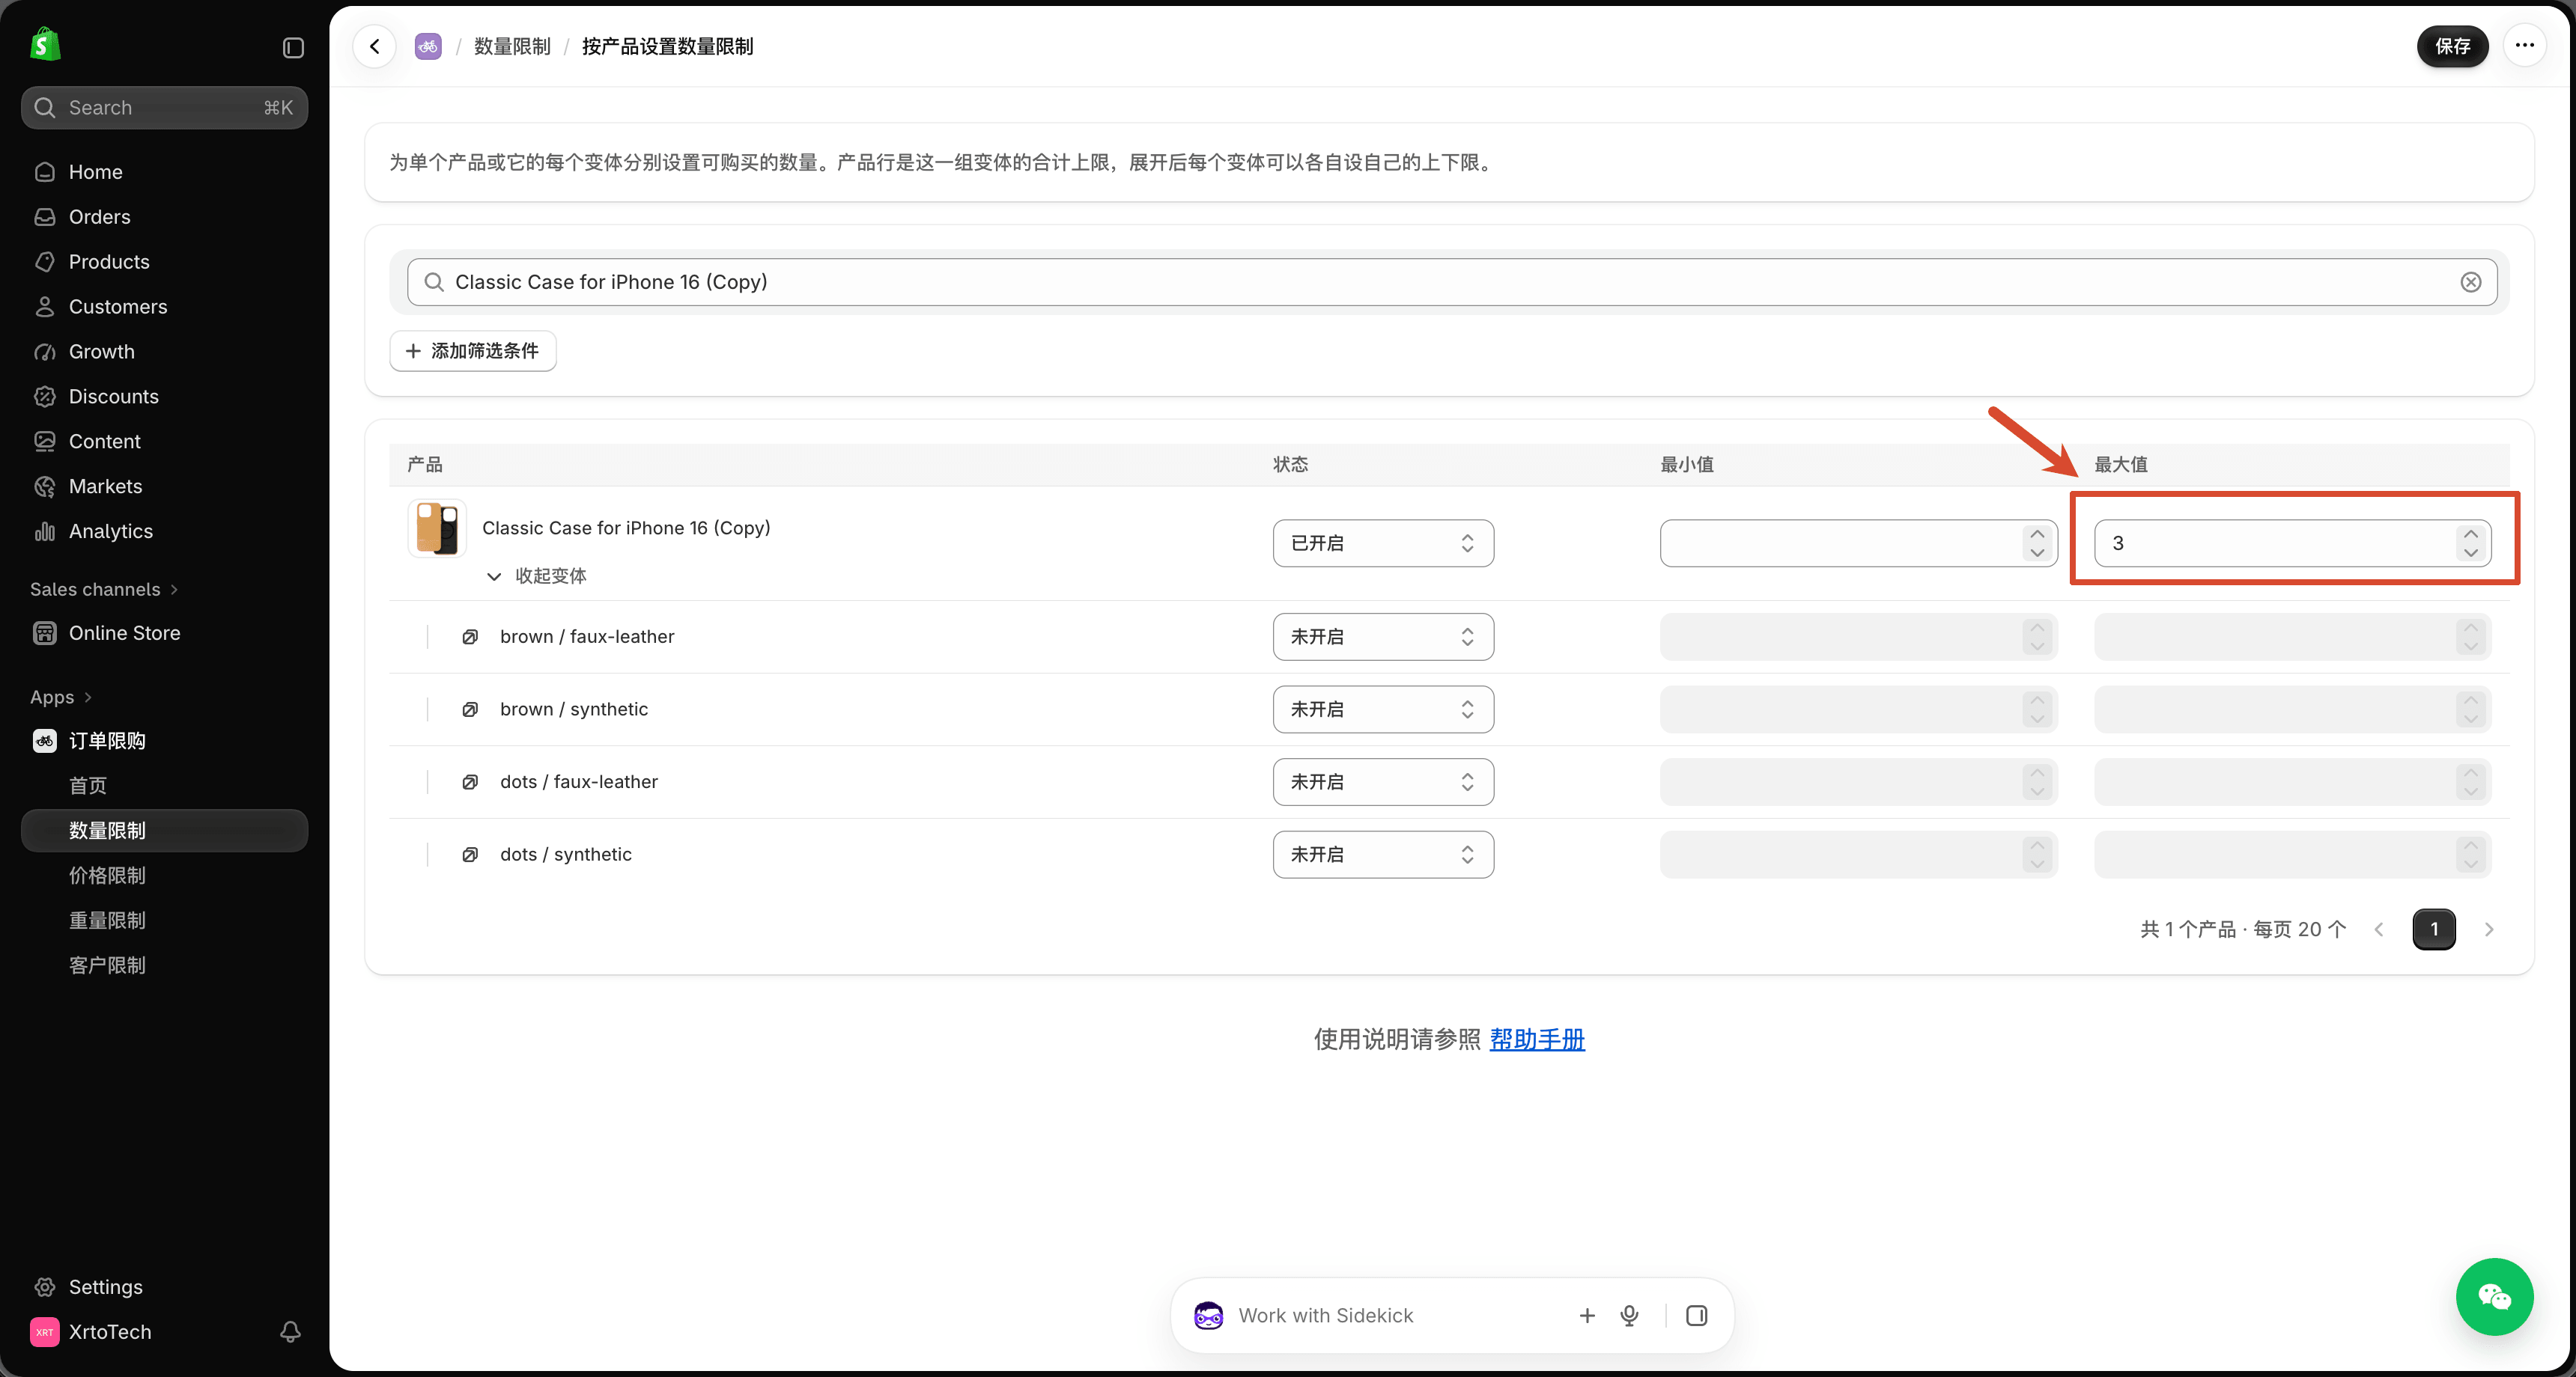Click the Classic Case product thumbnail

point(437,528)
